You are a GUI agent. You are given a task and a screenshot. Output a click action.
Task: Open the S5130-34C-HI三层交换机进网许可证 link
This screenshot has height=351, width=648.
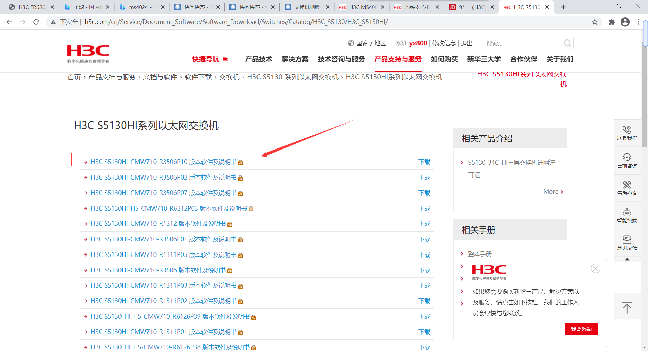(x=511, y=168)
